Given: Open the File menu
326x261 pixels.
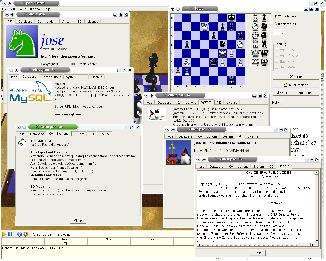Looking at the screenshot, I should 4,9.
